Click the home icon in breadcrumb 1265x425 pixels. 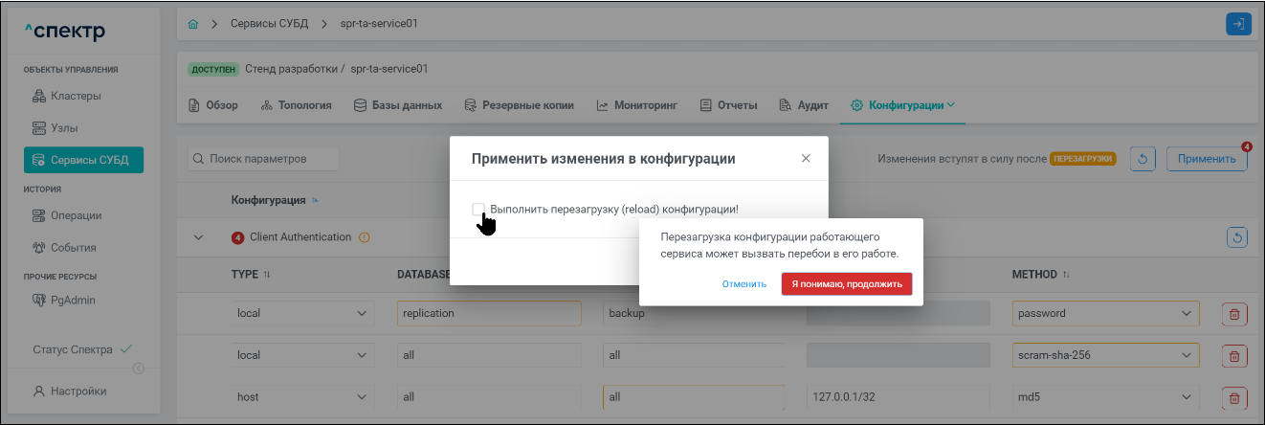[x=194, y=23]
